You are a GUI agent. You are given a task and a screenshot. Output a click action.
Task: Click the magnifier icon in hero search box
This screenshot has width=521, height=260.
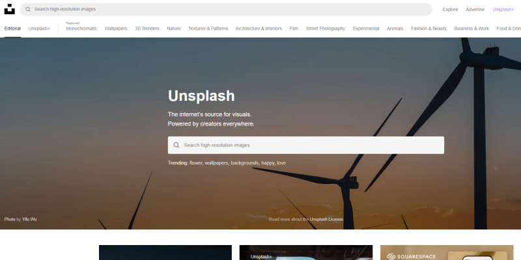(x=176, y=145)
